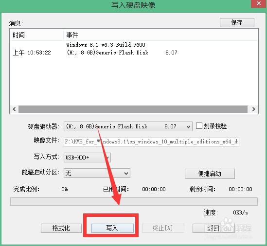The width and height of the screenshot is (267, 246).
Task: Select the '上午 10:53:22' timestamp entry
Action: click(x=32, y=53)
